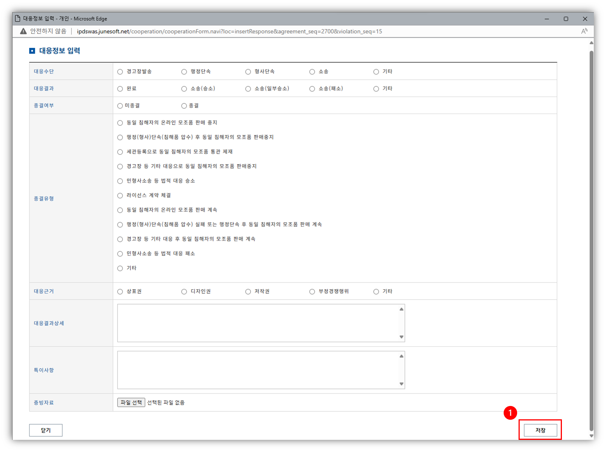
Task: Select 소송(승소) result option
Action: (x=184, y=89)
